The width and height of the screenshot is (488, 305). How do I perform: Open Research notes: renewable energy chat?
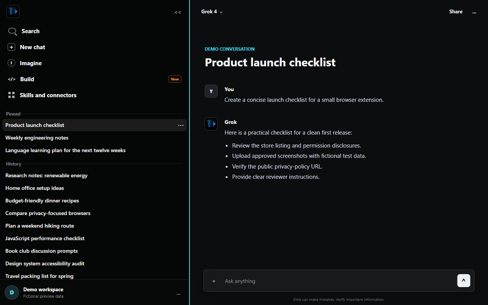pyautogui.click(x=95, y=175)
